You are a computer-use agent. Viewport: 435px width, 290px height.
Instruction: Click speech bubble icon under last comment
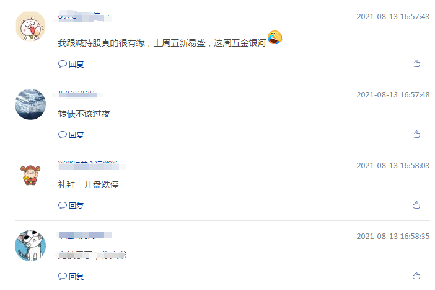click(63, 276)
